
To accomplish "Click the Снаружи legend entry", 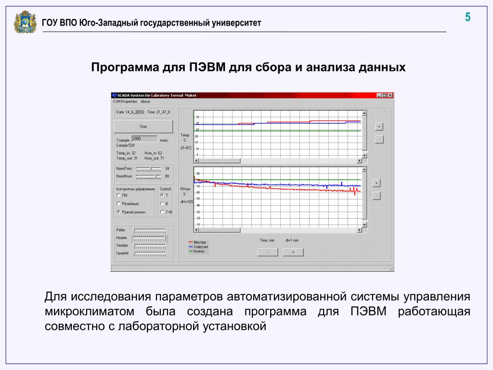I will point(198,247).
